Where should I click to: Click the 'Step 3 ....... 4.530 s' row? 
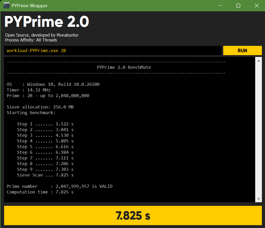[x=45, y=136]
